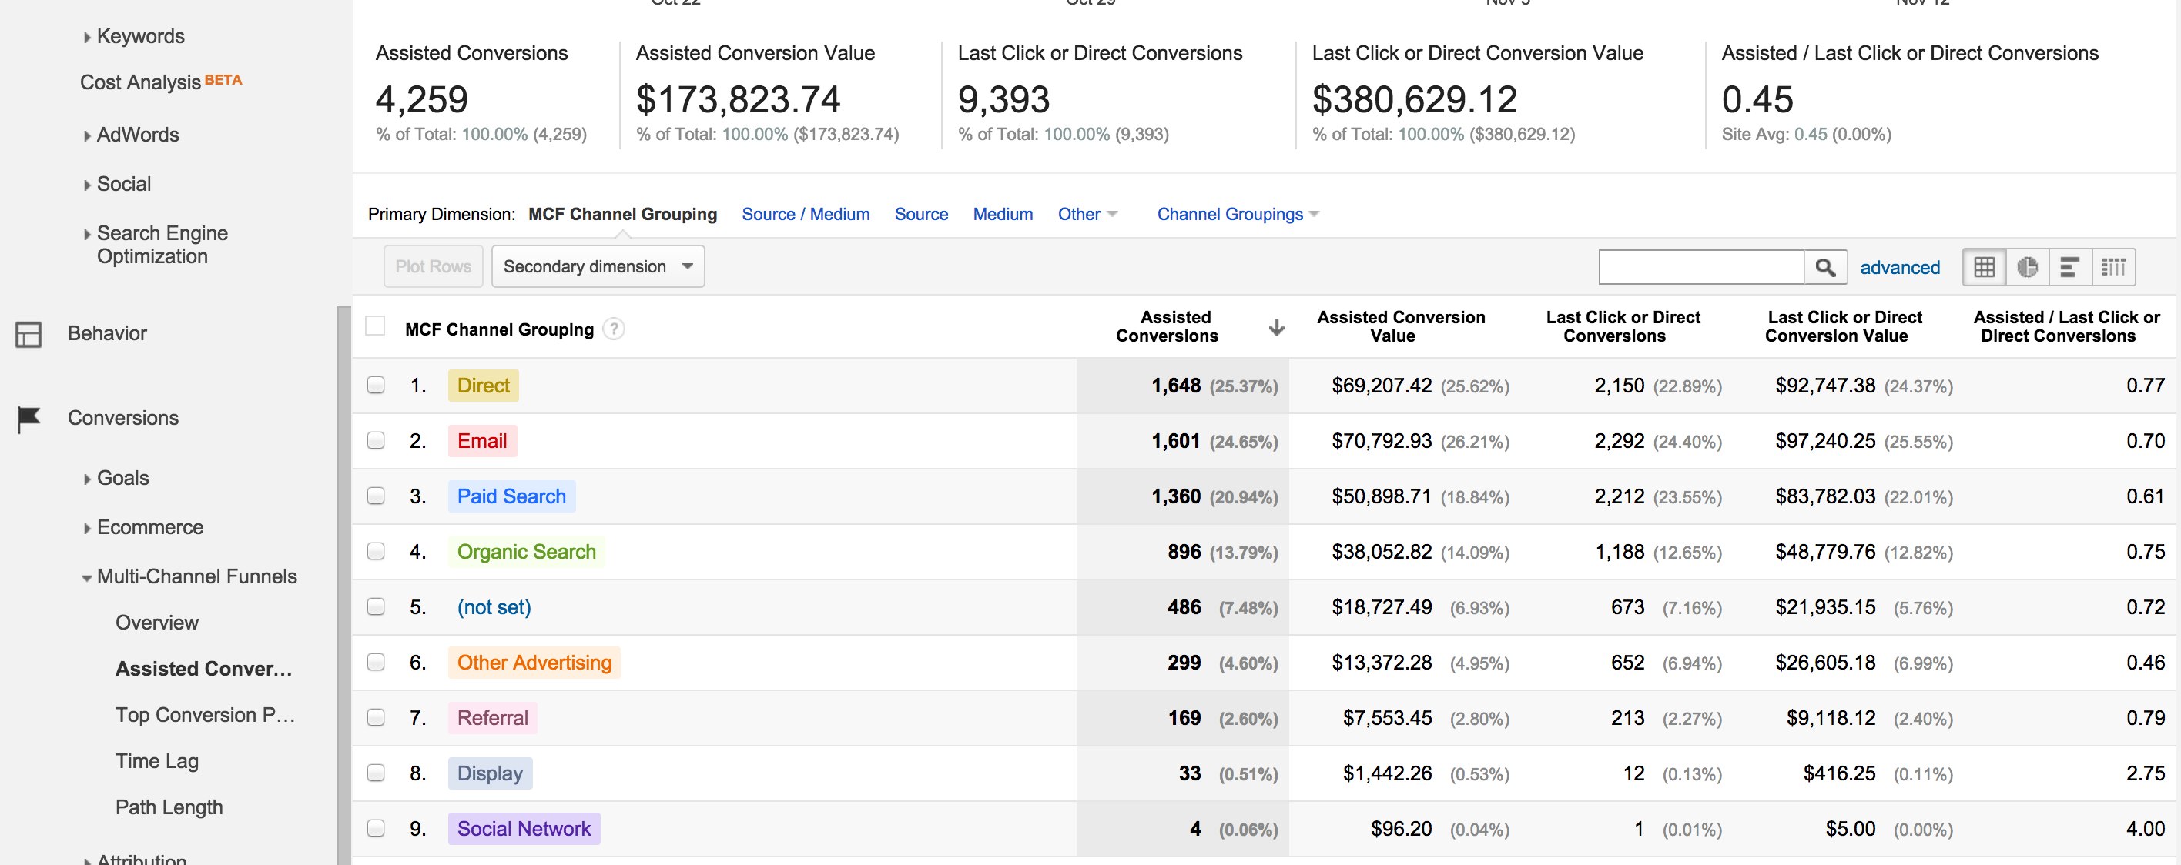Open the Channel Groupings dropdown
2181x865 pixels.
1238,214
